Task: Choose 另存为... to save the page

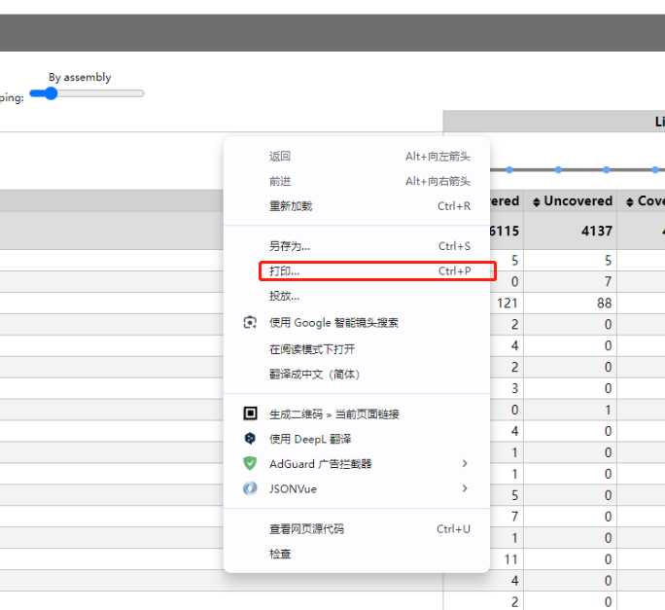Action: pos(290,246)
